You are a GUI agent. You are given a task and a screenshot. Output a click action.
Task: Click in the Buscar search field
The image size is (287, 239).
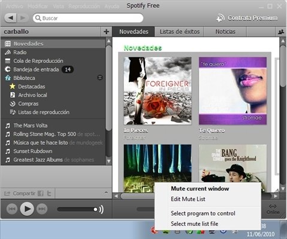coord(88,18)
